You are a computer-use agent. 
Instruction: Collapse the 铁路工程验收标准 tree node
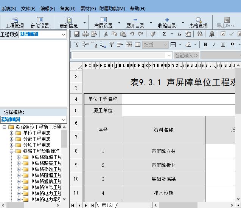[12, 151]
